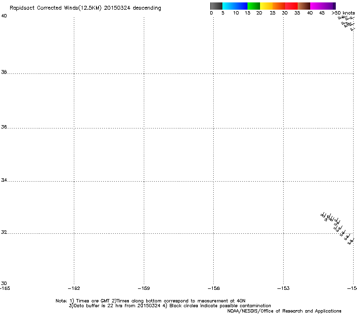
Task: Click the note line "Data buffer is 22 hrs"
Action: (170, 306)
